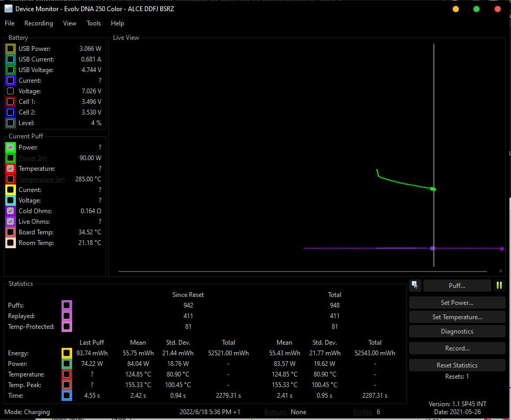Viewport: 511px width, 420px height.
Task: Pause the live view recording
Action: coord(499,285)
